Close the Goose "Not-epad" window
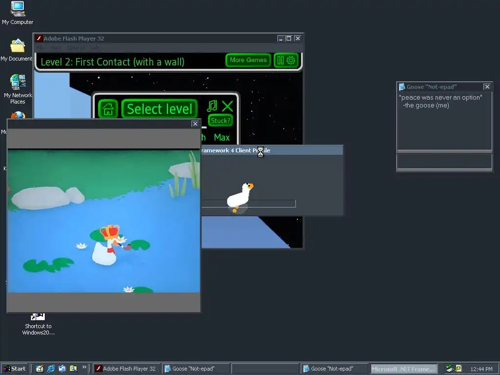Image resolution: width=500 pixels, height=375 pixels. [x=487, y=87]
